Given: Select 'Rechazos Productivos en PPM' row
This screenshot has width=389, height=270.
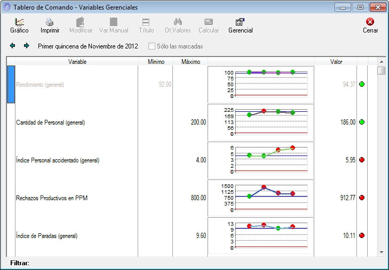Looking at the screenshot, I should [x=52, y=198].
